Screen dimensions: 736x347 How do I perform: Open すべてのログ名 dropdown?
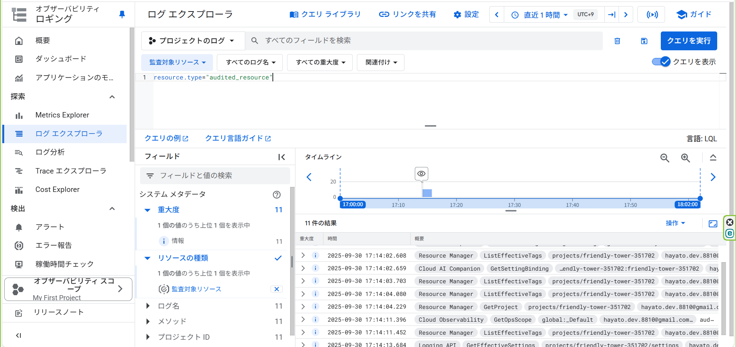250,62
